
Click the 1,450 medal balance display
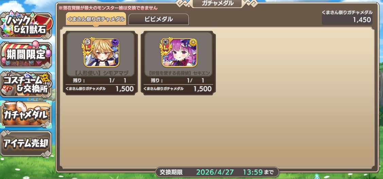point(347,20)
